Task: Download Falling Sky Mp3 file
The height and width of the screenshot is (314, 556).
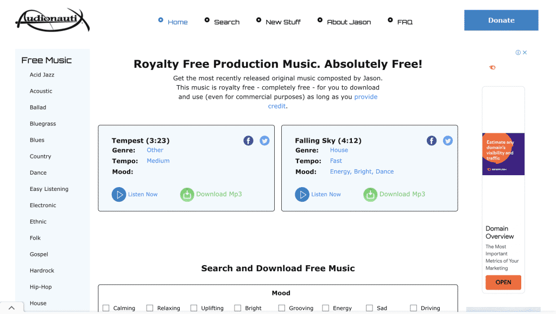Action: [370, 194]
